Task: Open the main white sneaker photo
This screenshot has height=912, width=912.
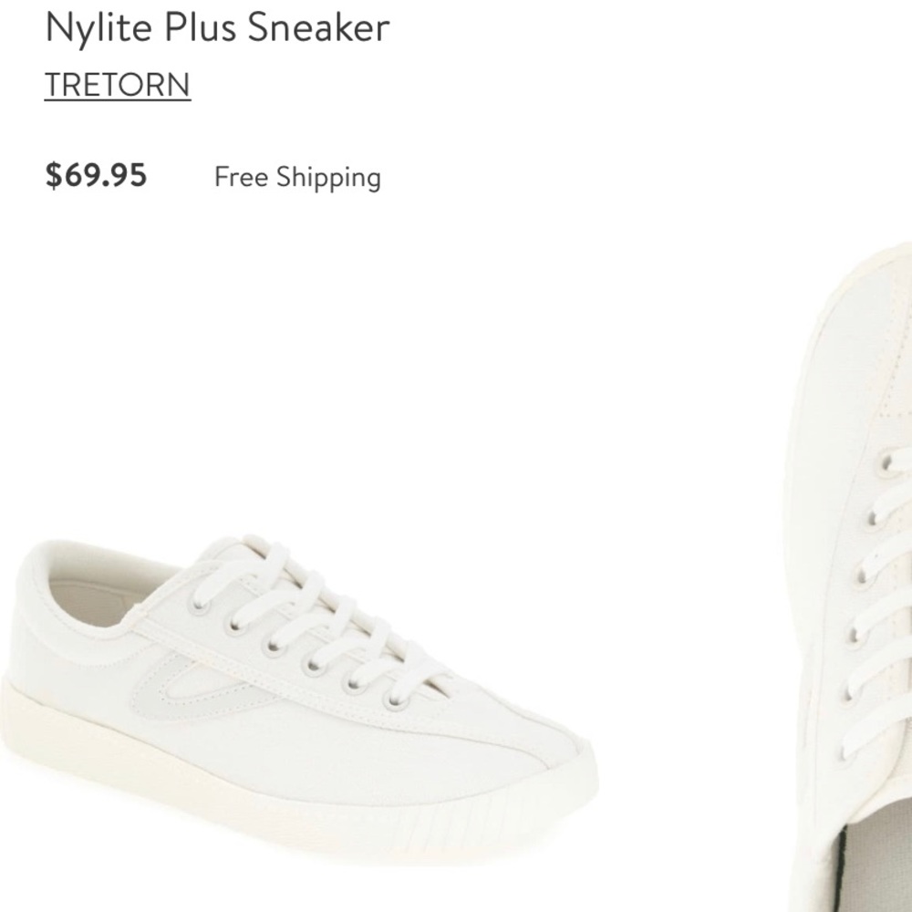Action: pos(301,693)
